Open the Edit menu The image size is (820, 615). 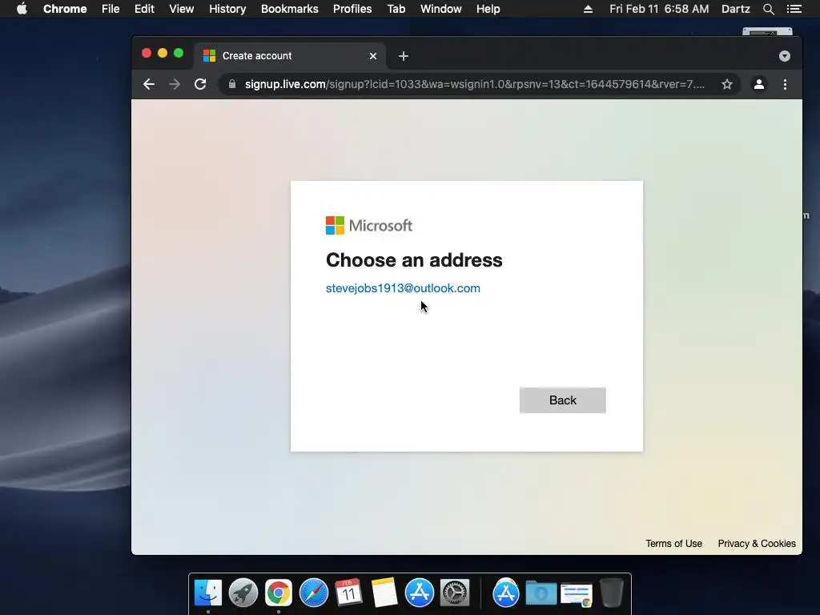(144, 9)
